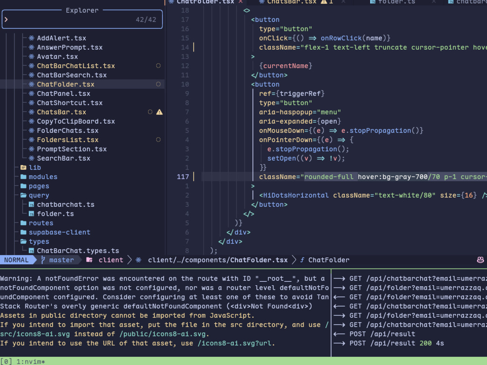The image size is (487, 365).
Task: Switch to the folder.ts tab
Action: pyautogui.click(x=396, y=2)
